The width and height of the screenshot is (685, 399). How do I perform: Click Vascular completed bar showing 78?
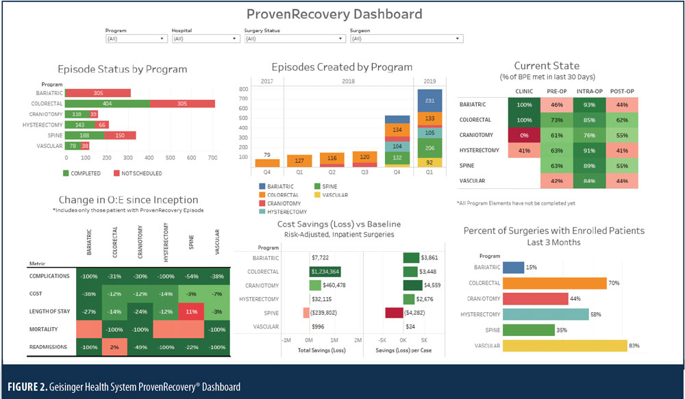73,146
